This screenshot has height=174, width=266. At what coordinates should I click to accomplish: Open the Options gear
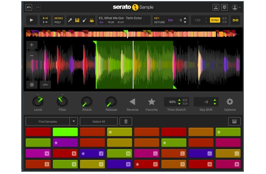[230, 102]
